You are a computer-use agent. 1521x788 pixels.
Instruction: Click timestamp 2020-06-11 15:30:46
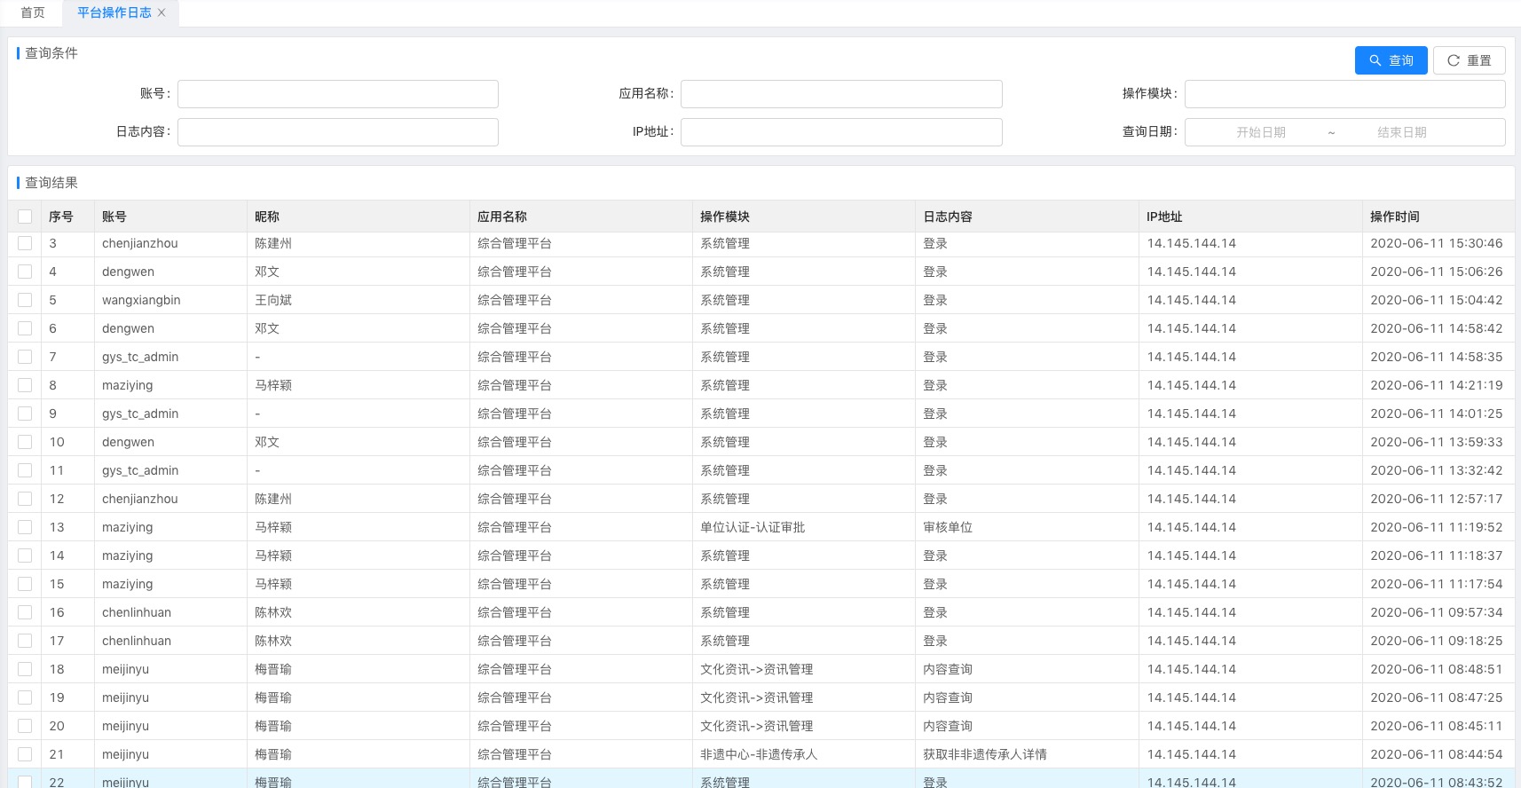[1437, 243]
